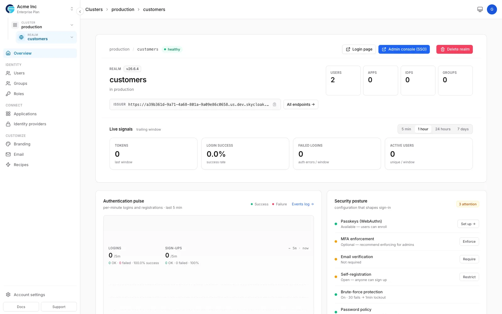Click the Applications grid icon

8,114
